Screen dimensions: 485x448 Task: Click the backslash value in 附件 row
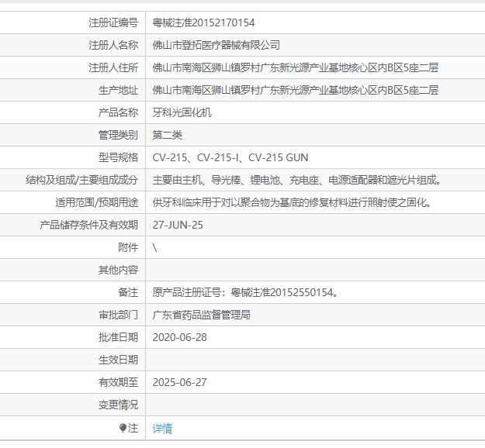154,247
